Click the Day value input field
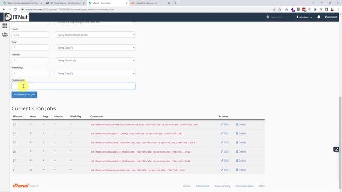This screenshot has height=192, width=342. click(30, 47)
